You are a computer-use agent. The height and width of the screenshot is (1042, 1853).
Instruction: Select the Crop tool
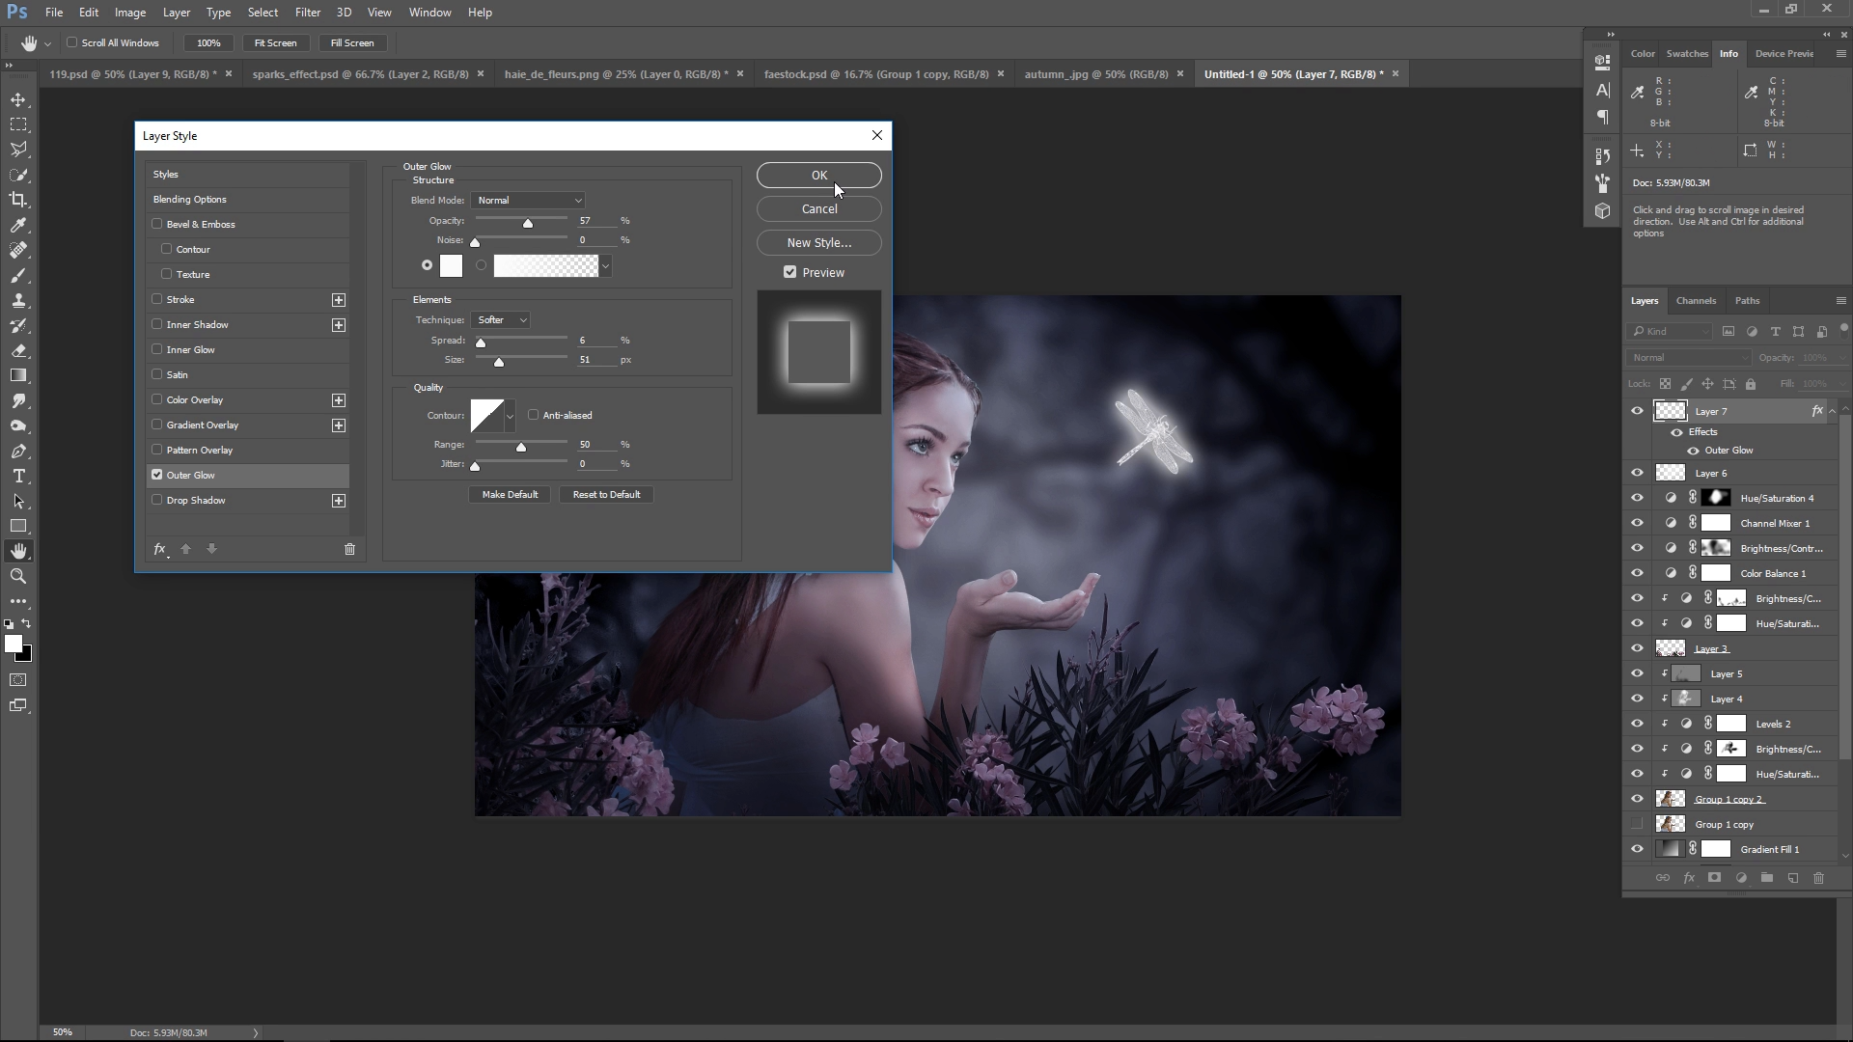point(18,200)
